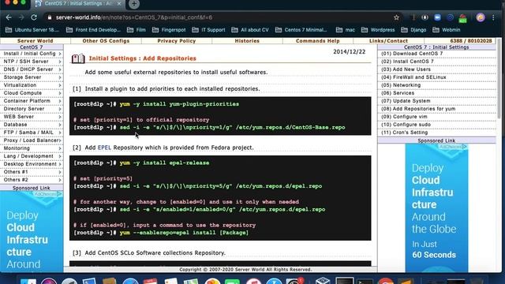Open (01) Download CentOS 7 link
Viewport: 505px width, 284px height.
[x=412, y=54]
